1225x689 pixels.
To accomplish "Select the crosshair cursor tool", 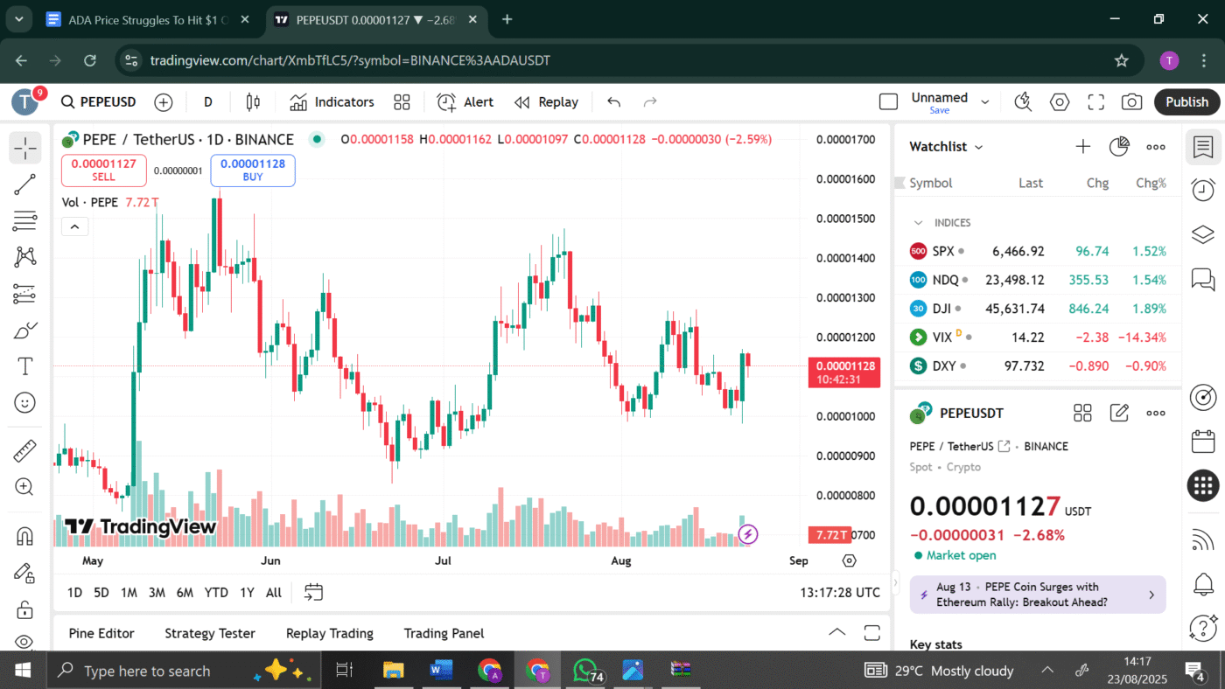I will coord(25,148).
